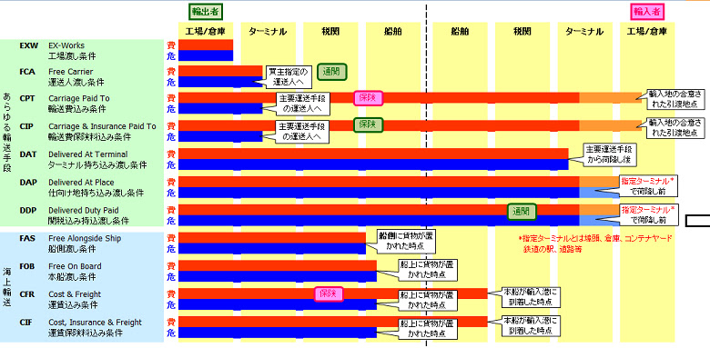The height and width of the screenshot is (348, 710).
Task: Click Delivered Duty Paid term name
Action: (84, 210)
